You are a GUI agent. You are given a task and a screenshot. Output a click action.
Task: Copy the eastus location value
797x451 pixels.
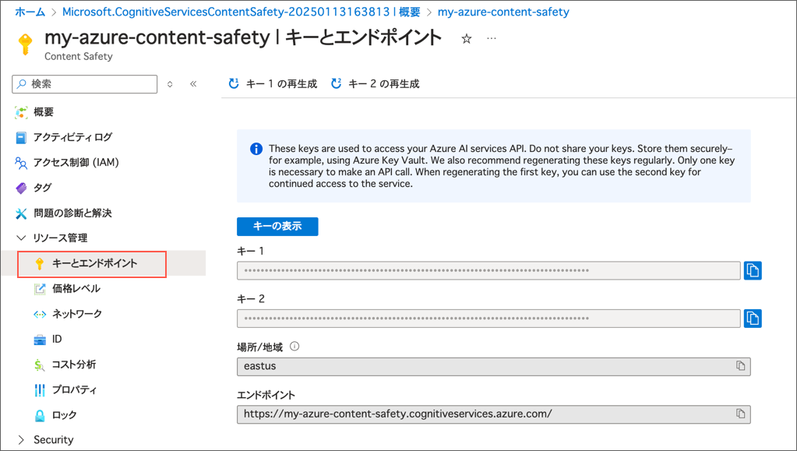click(x=741, y=365)
